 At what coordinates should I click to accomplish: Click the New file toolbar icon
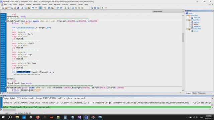coord(12,8)
